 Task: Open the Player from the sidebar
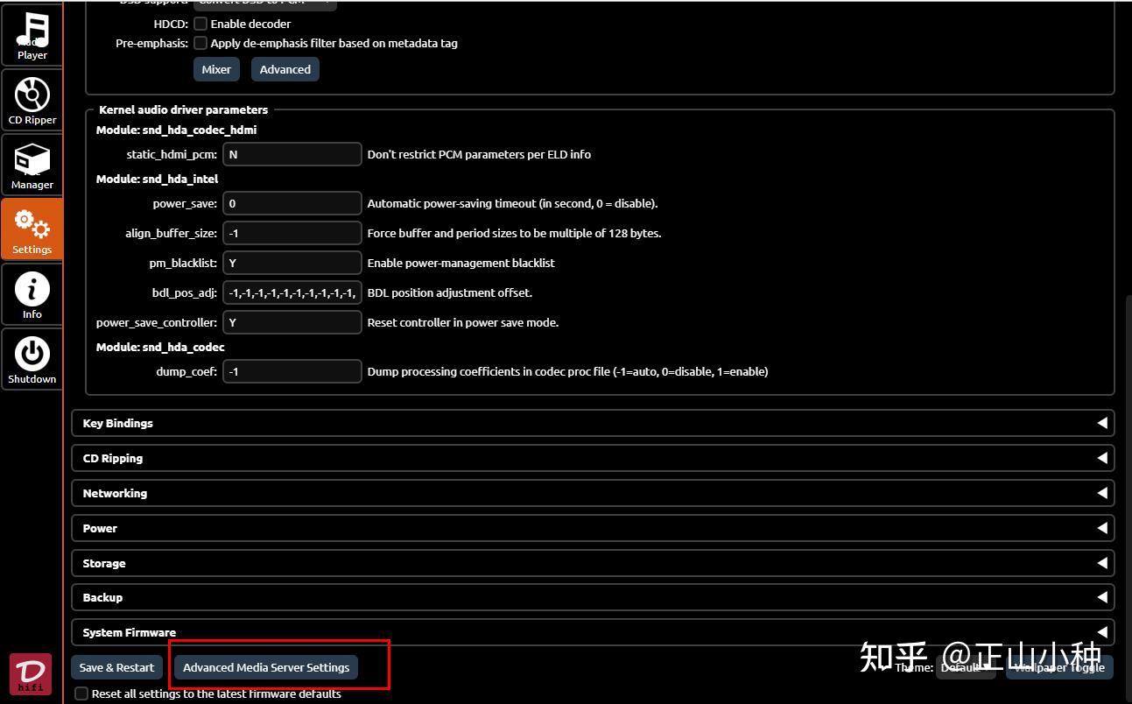click(32, 35)
